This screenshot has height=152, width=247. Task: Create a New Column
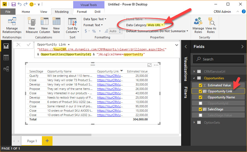pyautogui.click(x=45, y=25)
